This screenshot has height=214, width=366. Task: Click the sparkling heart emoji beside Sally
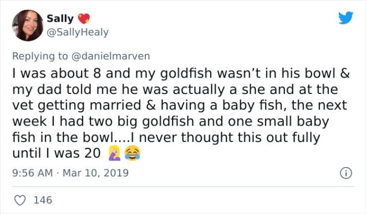tap(84, 19)
